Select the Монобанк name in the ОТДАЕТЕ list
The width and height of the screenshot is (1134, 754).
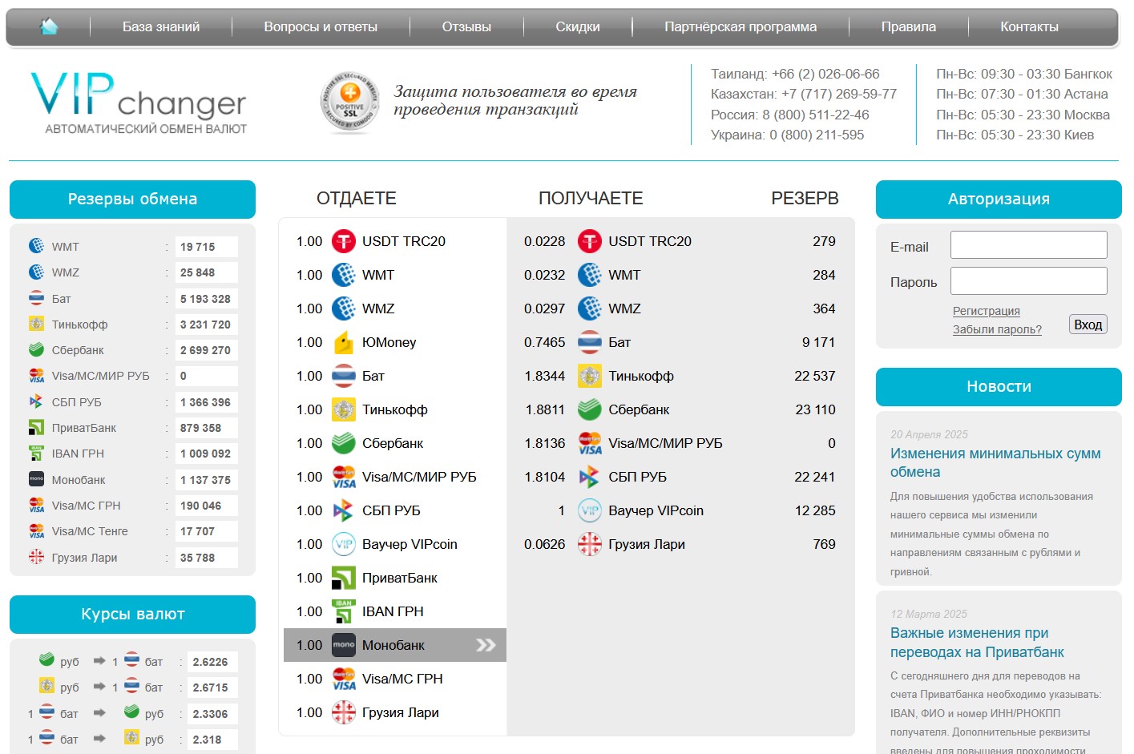[x=393, y=645]
